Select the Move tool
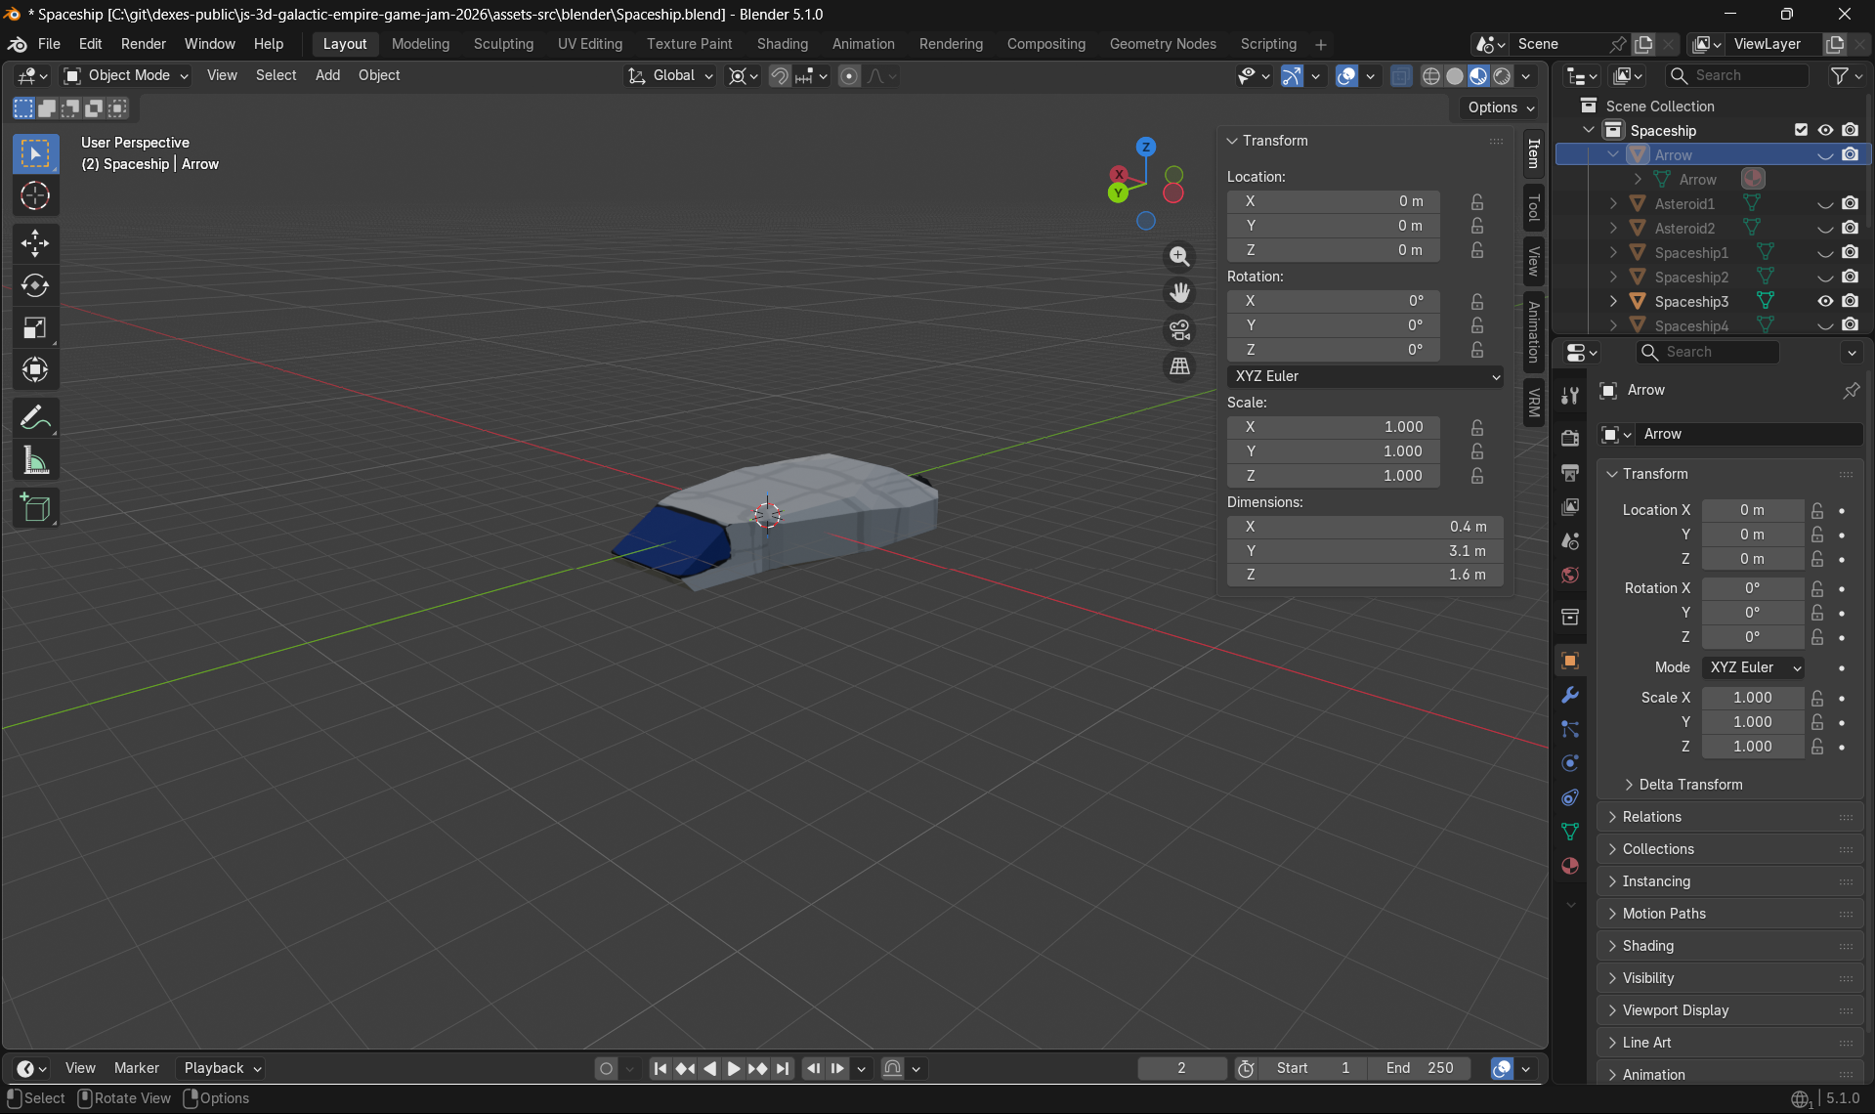The image size is (1875, 1114). 35,243
